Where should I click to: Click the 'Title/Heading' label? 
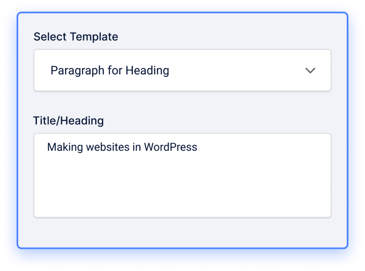tap(68, 121)
